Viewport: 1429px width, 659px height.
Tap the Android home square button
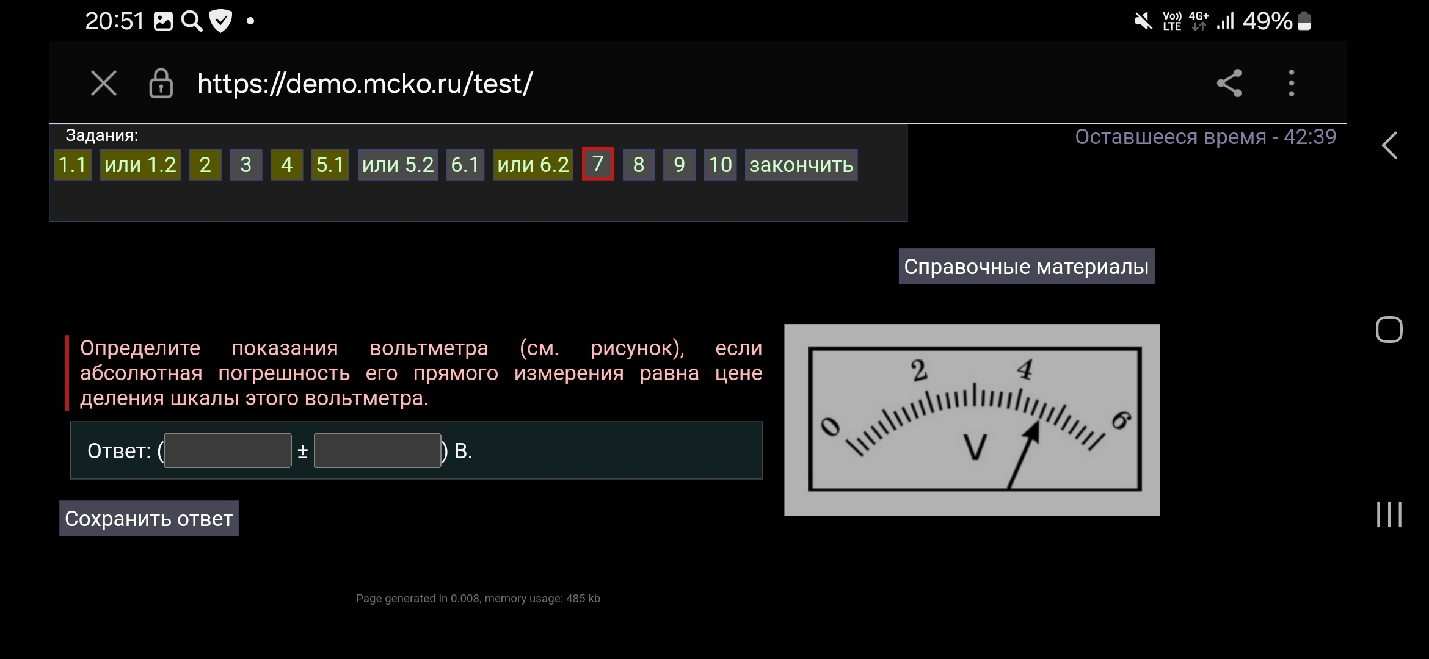(x=1389, y=329)
